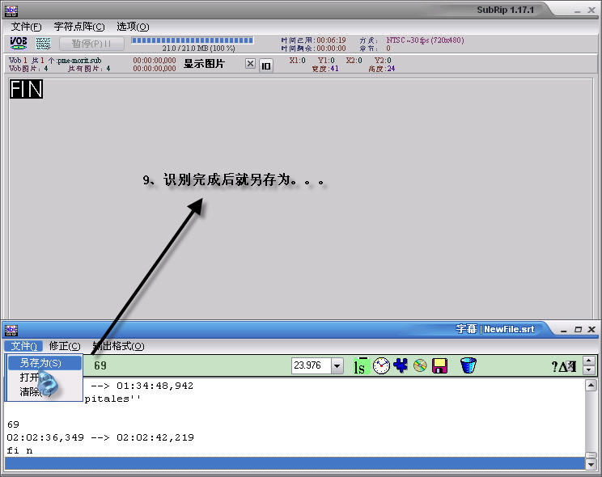Click the small X box next to 显示图片

250,64
